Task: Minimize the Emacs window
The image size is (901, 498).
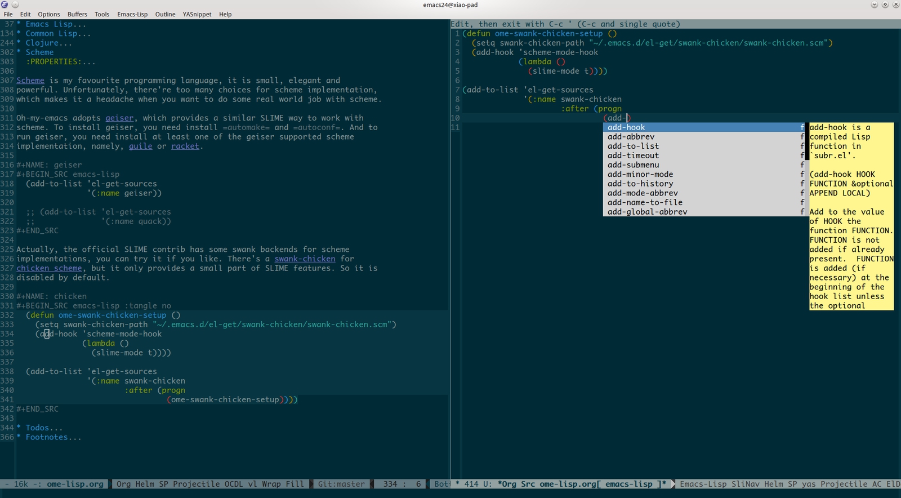Action: click(874, 5)
